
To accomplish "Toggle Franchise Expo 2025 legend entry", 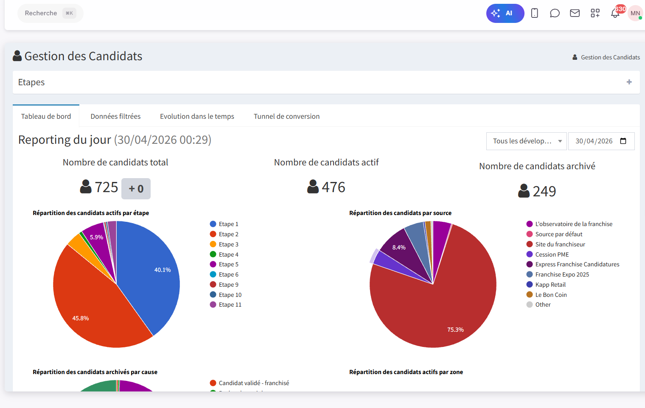I will point(558,274).
